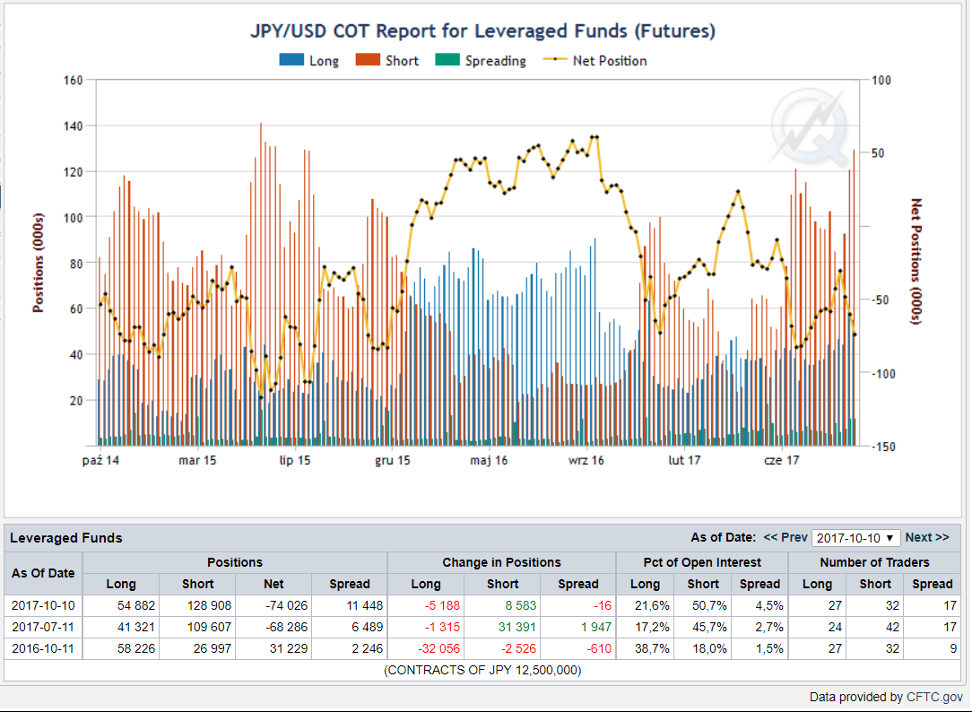The width and height of the screenshot is (972, 712).
Task: Click the Long positions value 54 882
Action: pyautogui.click(x=135, y=605)
